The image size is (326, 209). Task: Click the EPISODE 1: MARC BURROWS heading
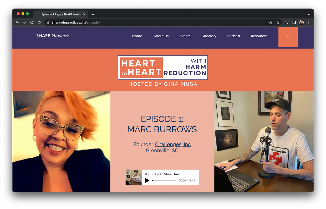tap(162, 124)
